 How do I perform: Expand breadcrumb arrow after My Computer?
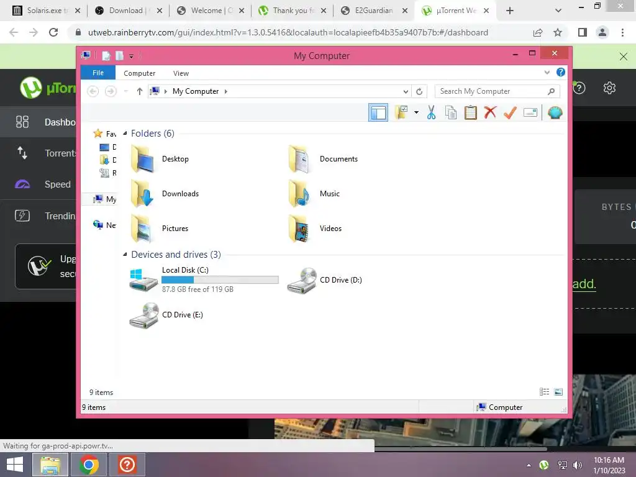(x=226, y=91)
